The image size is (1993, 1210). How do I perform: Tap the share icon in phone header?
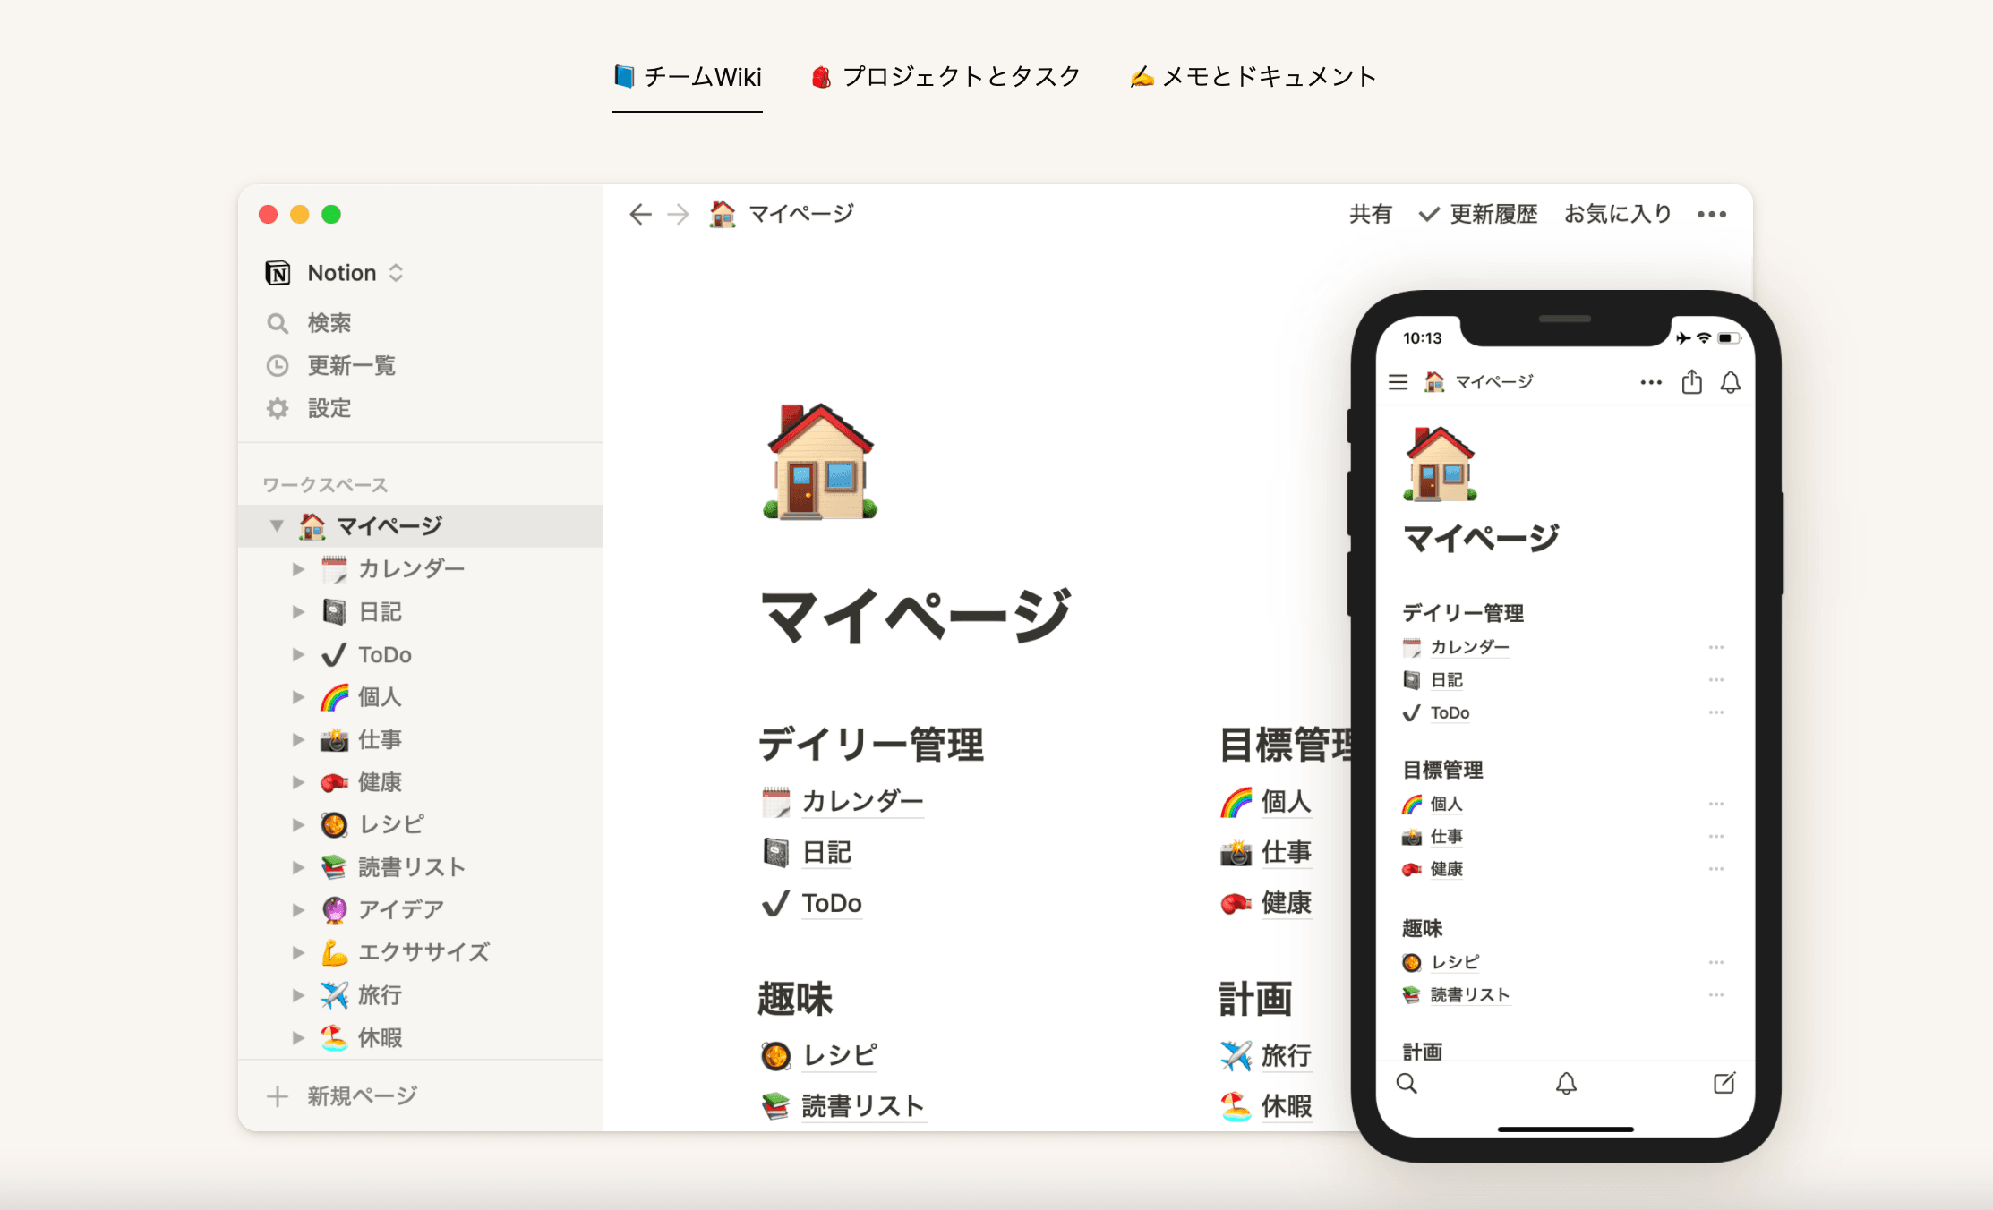point(1691,383)
